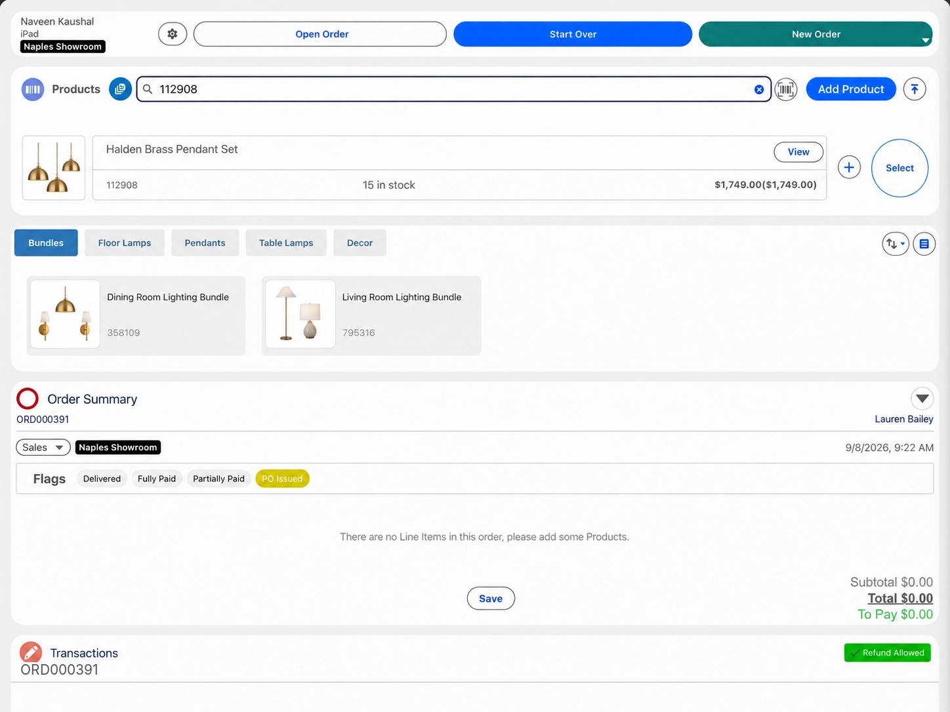Toggle the Fully Paid flag
The height and width of the screenshot is (712, 950).
point(157,479)
